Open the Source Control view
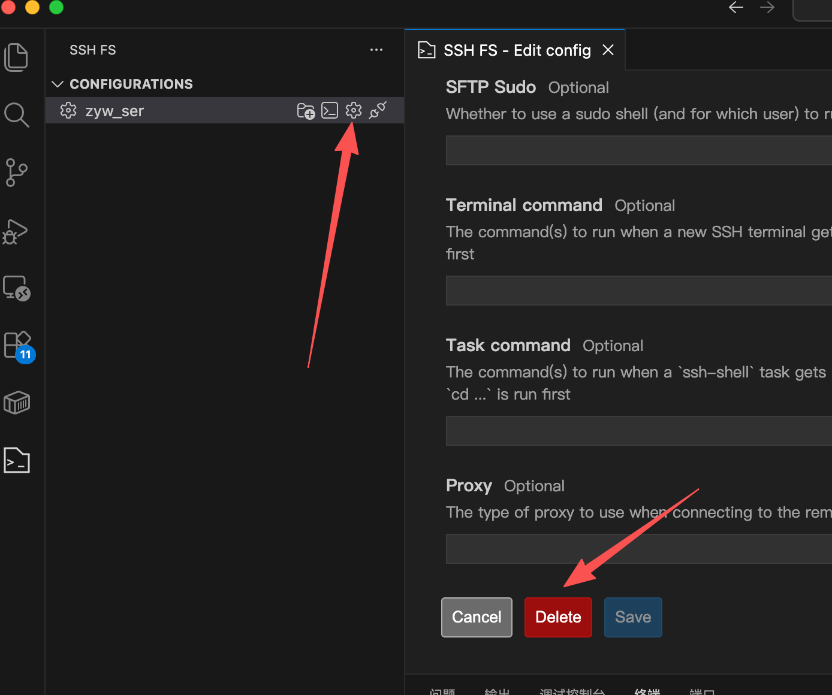The height and width of the screenshot is (695, 832). [x=16, y=173]
